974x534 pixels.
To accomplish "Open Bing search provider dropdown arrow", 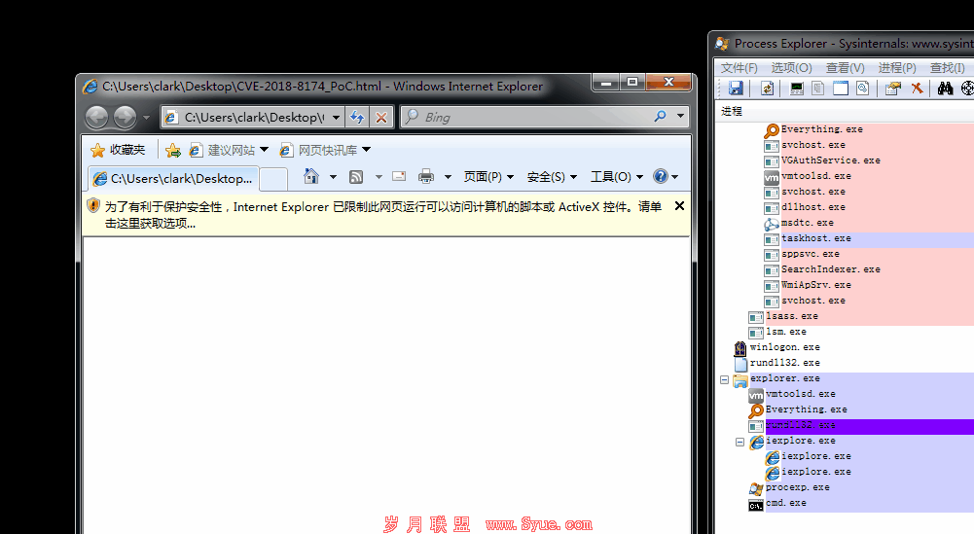I will tap(680, 116).
